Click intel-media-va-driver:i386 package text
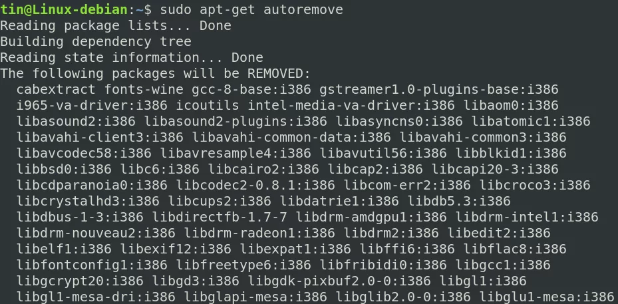The image size is (618, 304). point(351,105)
